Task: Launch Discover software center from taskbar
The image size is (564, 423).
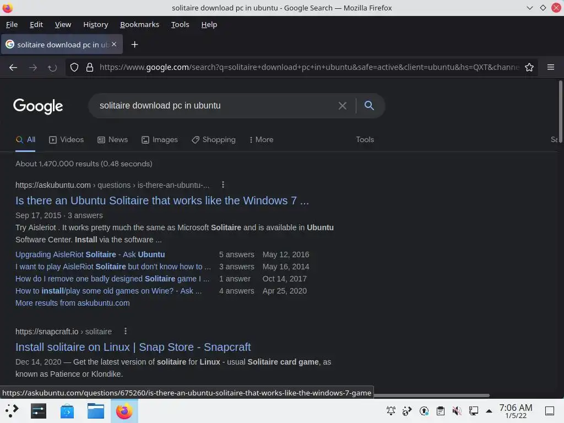Action: point(67,411)
